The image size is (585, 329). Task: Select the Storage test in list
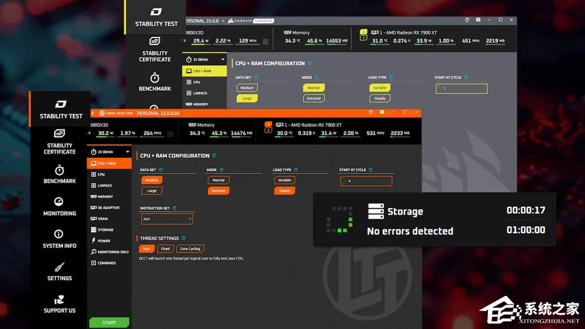tap(109, 230)
